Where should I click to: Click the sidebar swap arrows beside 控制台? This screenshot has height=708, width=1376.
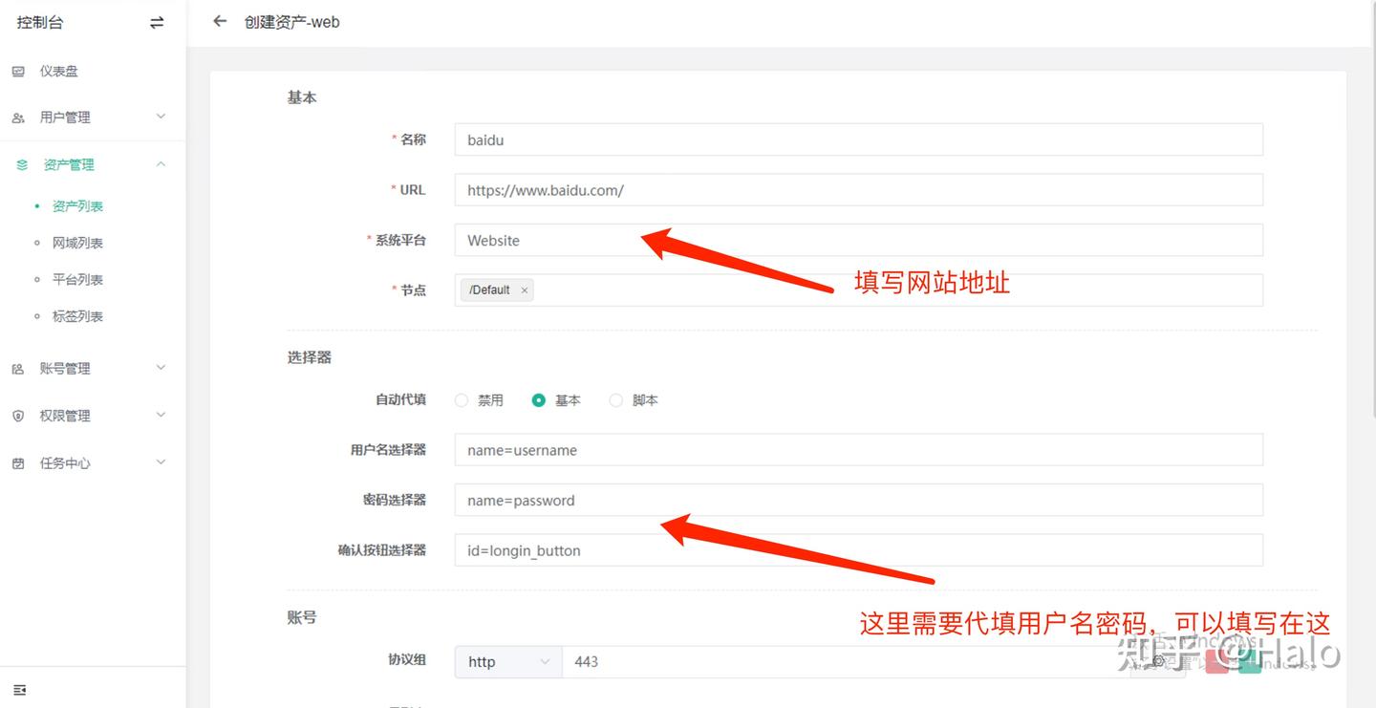pos(156,22)
